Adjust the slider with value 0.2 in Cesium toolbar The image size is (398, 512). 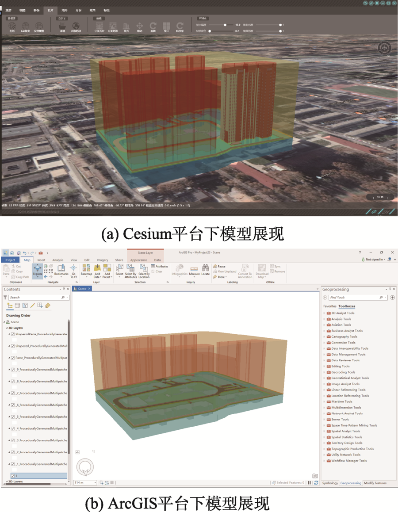click(x=221, y=31)
